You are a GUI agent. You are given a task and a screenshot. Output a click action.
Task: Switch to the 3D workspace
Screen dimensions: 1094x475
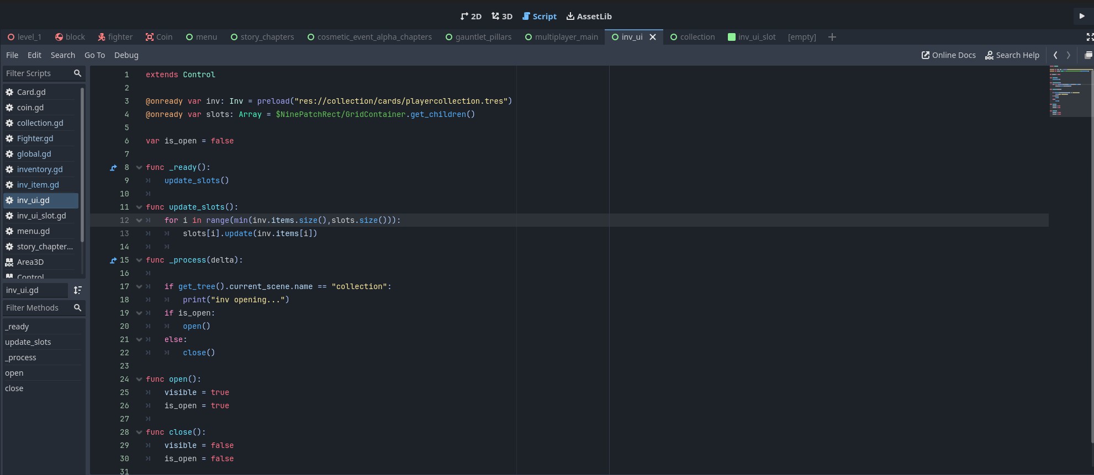[502, 17]
